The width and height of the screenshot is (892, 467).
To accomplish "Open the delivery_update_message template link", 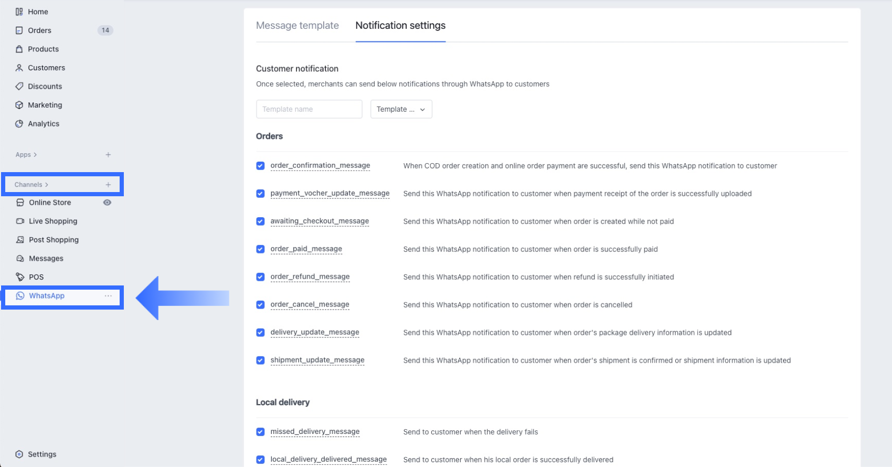I will click(315, 332).
